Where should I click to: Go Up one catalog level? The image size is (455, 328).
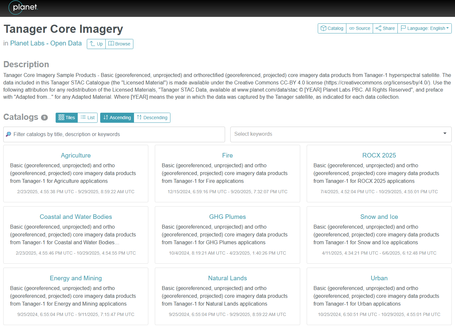pyautogui.click(x=96, y=44)
